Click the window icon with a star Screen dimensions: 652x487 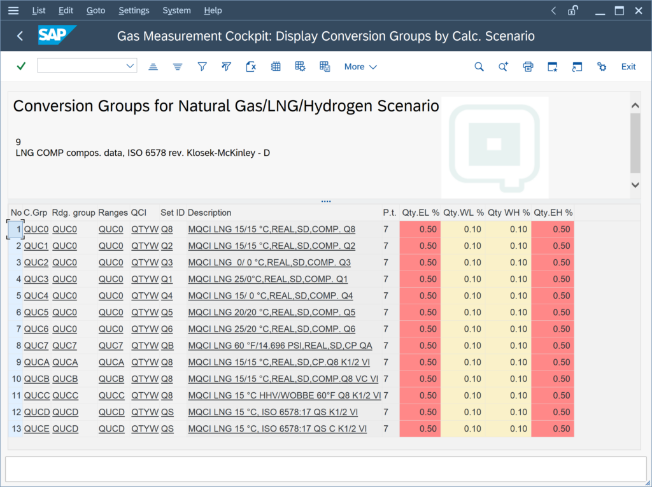[552, 67]
